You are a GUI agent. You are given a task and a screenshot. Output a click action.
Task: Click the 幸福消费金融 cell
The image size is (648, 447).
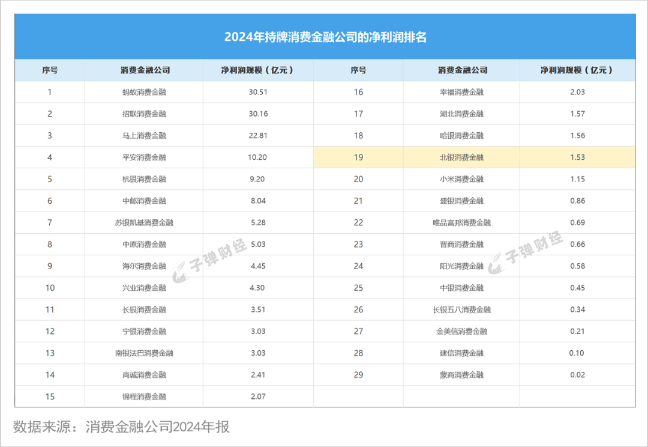tap(461, 92)
